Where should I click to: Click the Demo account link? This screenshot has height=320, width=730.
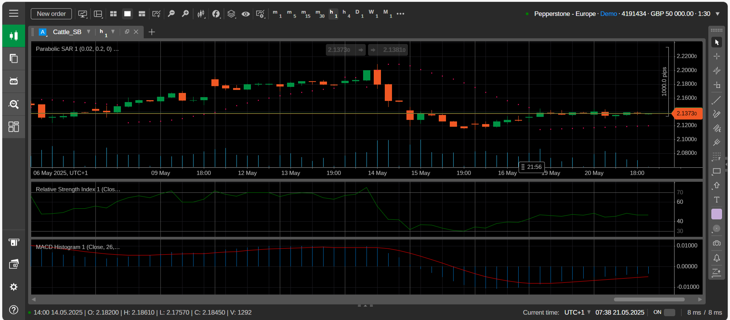(x=608, y=14)
